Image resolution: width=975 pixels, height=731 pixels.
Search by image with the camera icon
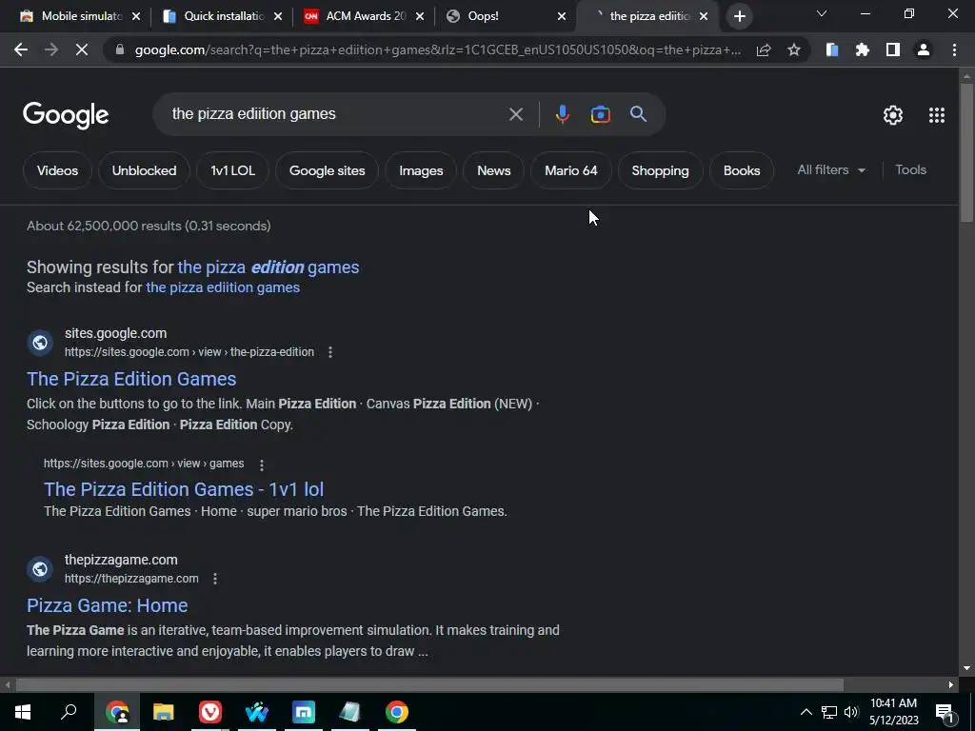coord(600,114)
